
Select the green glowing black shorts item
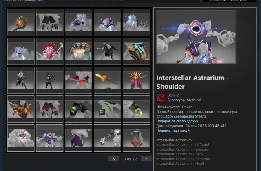coord(78,109)
